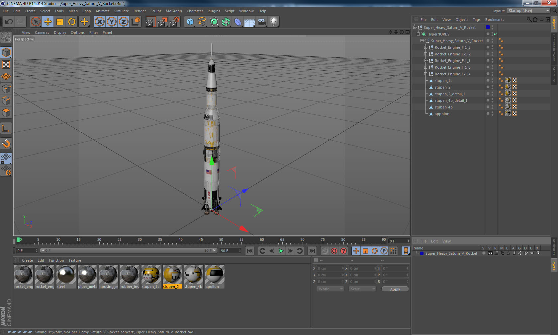Go to end of animation
Viewport: 558px width, 335px height.
click(x=312, y=251)
